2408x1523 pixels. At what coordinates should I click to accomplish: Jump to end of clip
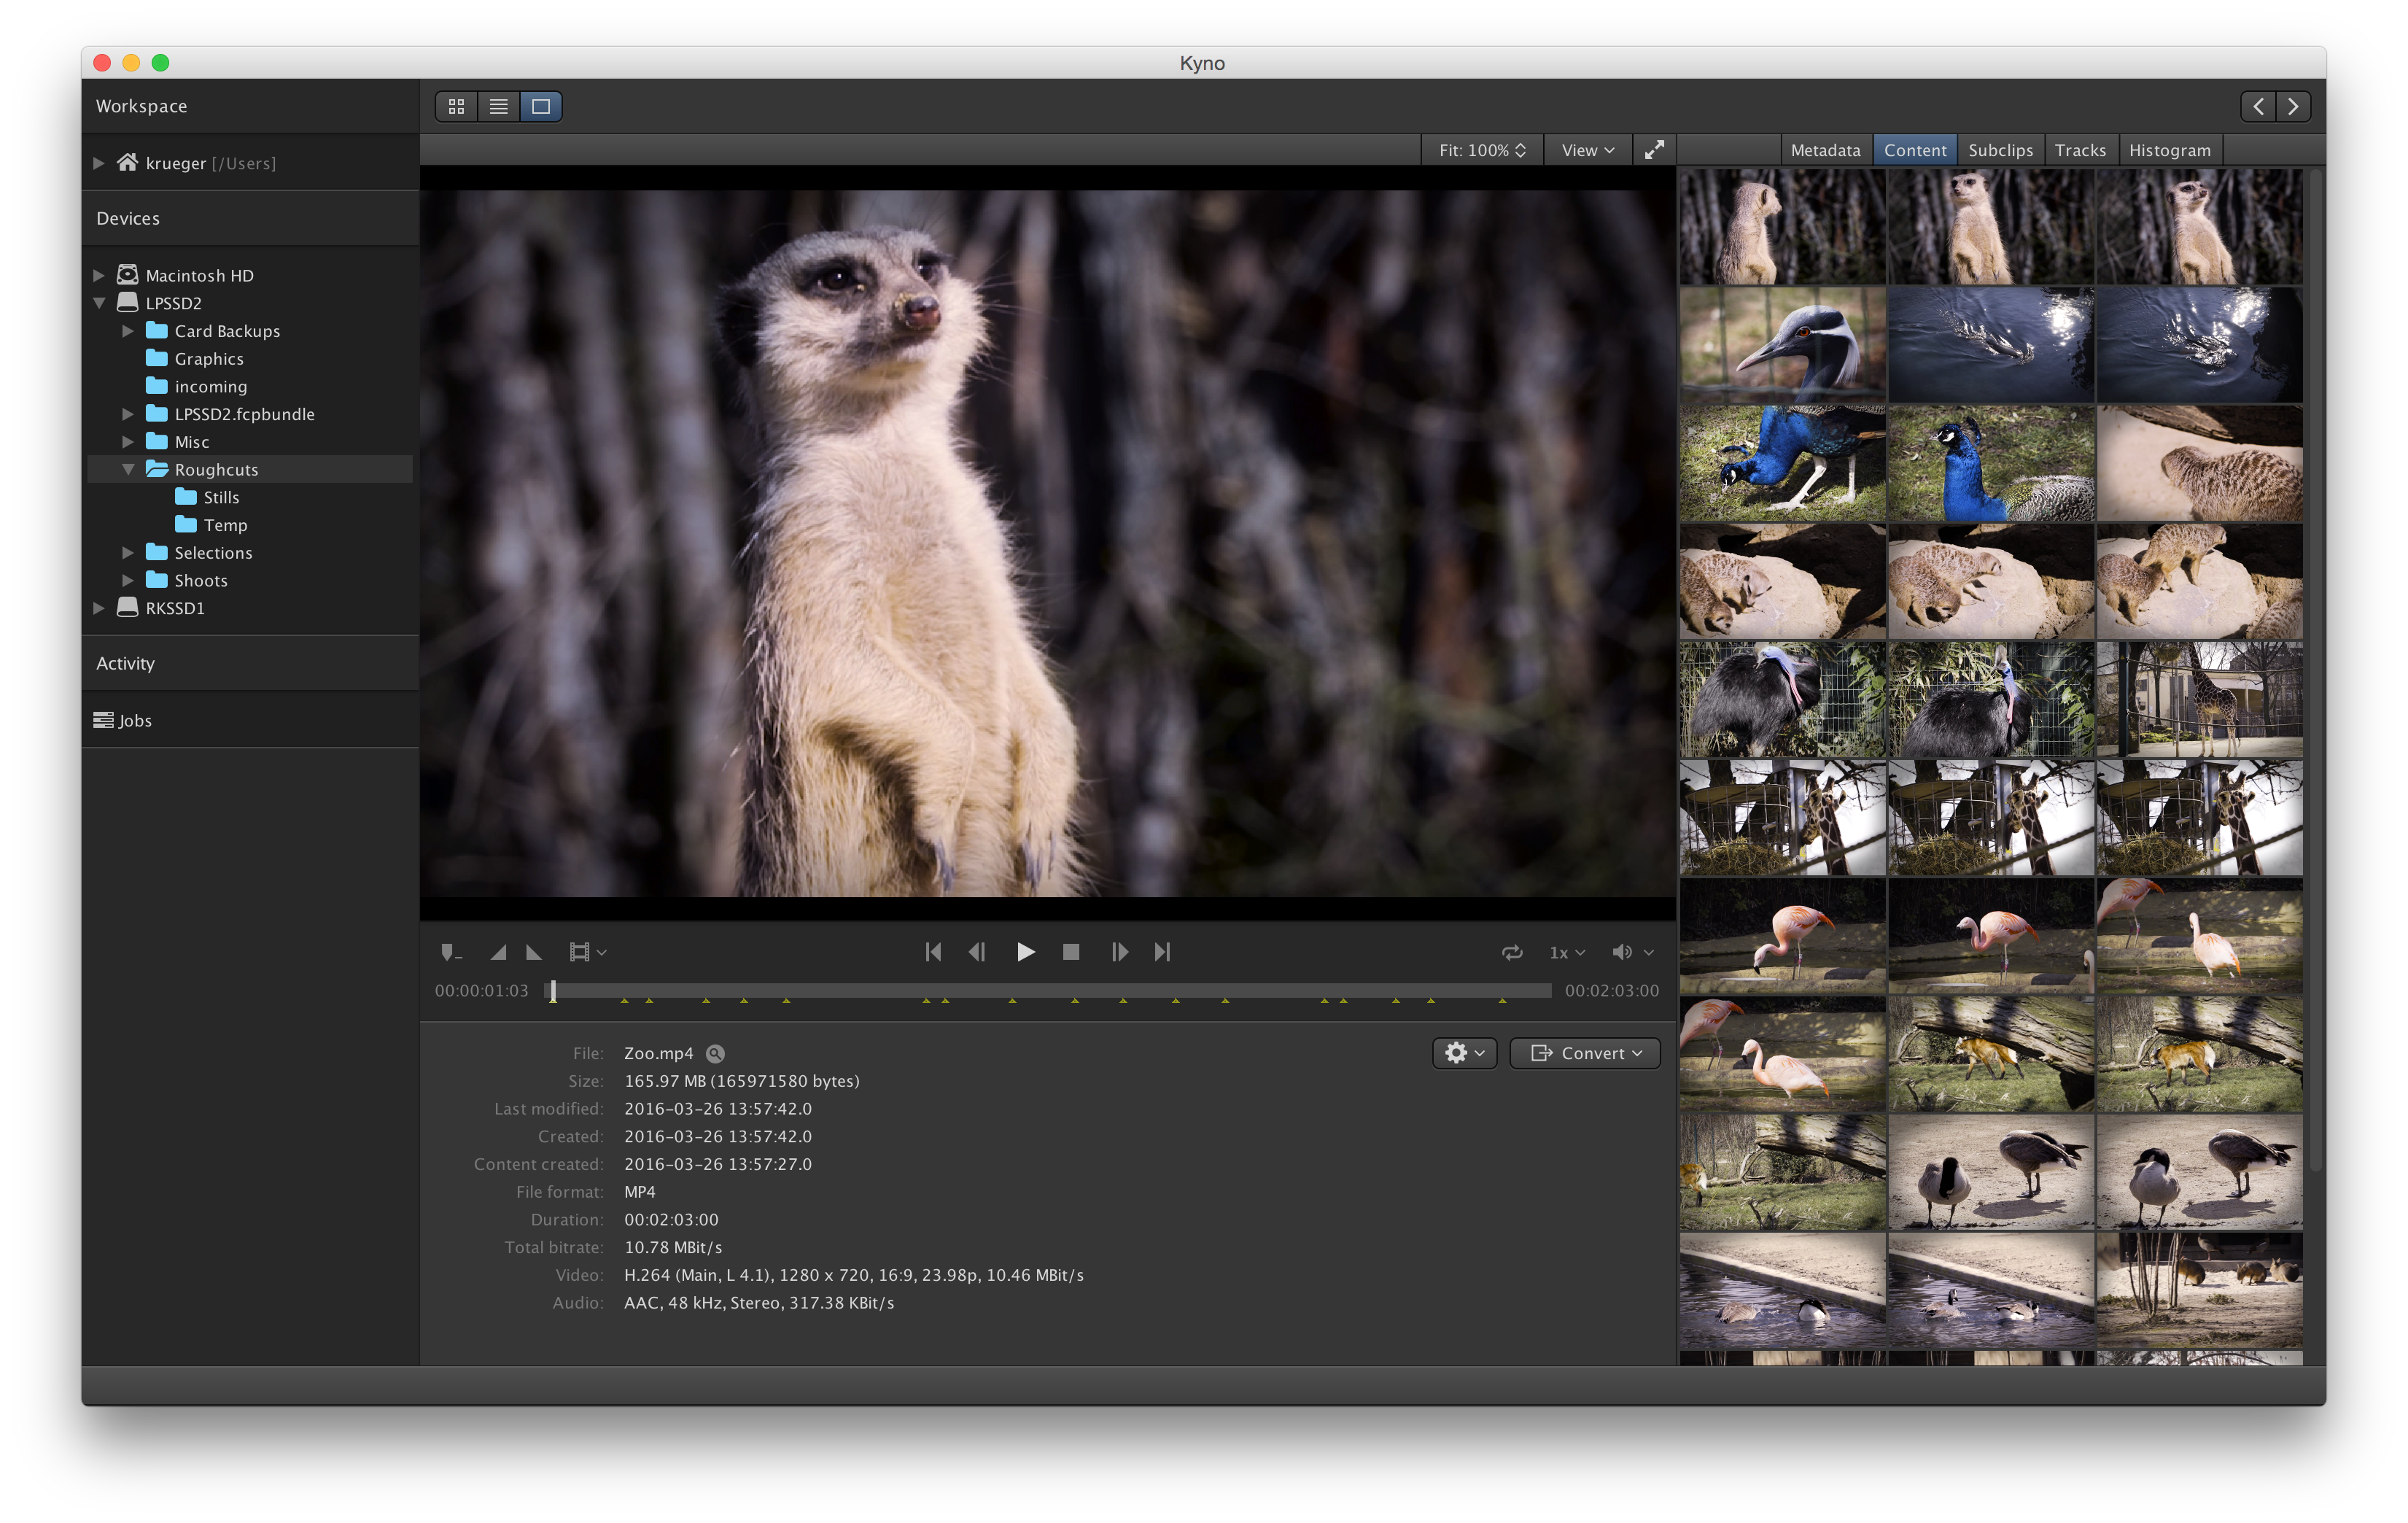1162,952
